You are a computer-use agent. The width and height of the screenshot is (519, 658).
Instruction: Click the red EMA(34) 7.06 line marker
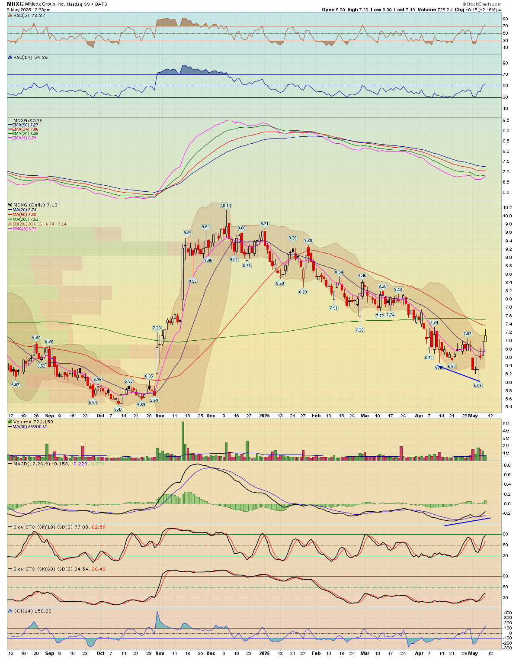(x=10, y=129)
